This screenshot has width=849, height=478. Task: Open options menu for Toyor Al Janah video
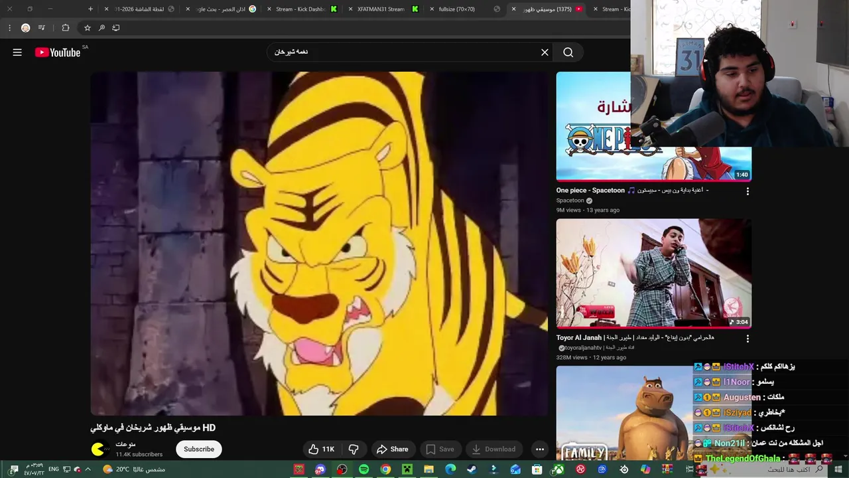click(x=748, y=339)
